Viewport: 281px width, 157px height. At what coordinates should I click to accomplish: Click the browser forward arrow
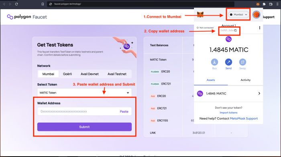(x=10, y=4)
